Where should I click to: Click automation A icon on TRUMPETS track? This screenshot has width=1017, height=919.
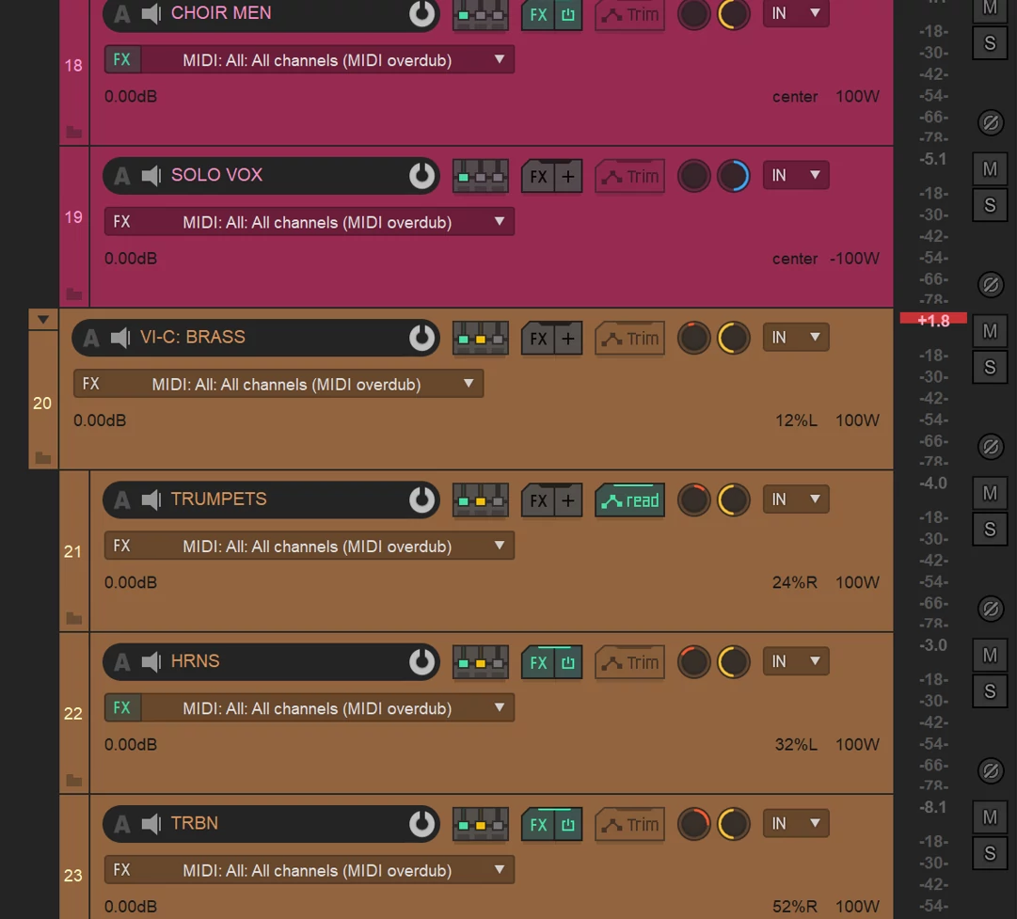tap(122, 500)
